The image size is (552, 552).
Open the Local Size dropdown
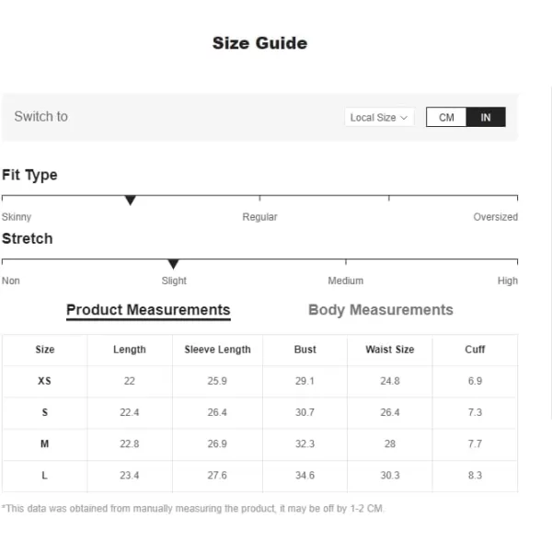point(379,117)
